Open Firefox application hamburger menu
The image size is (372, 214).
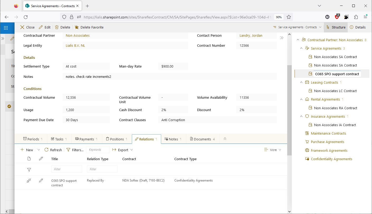coord(365,17)
